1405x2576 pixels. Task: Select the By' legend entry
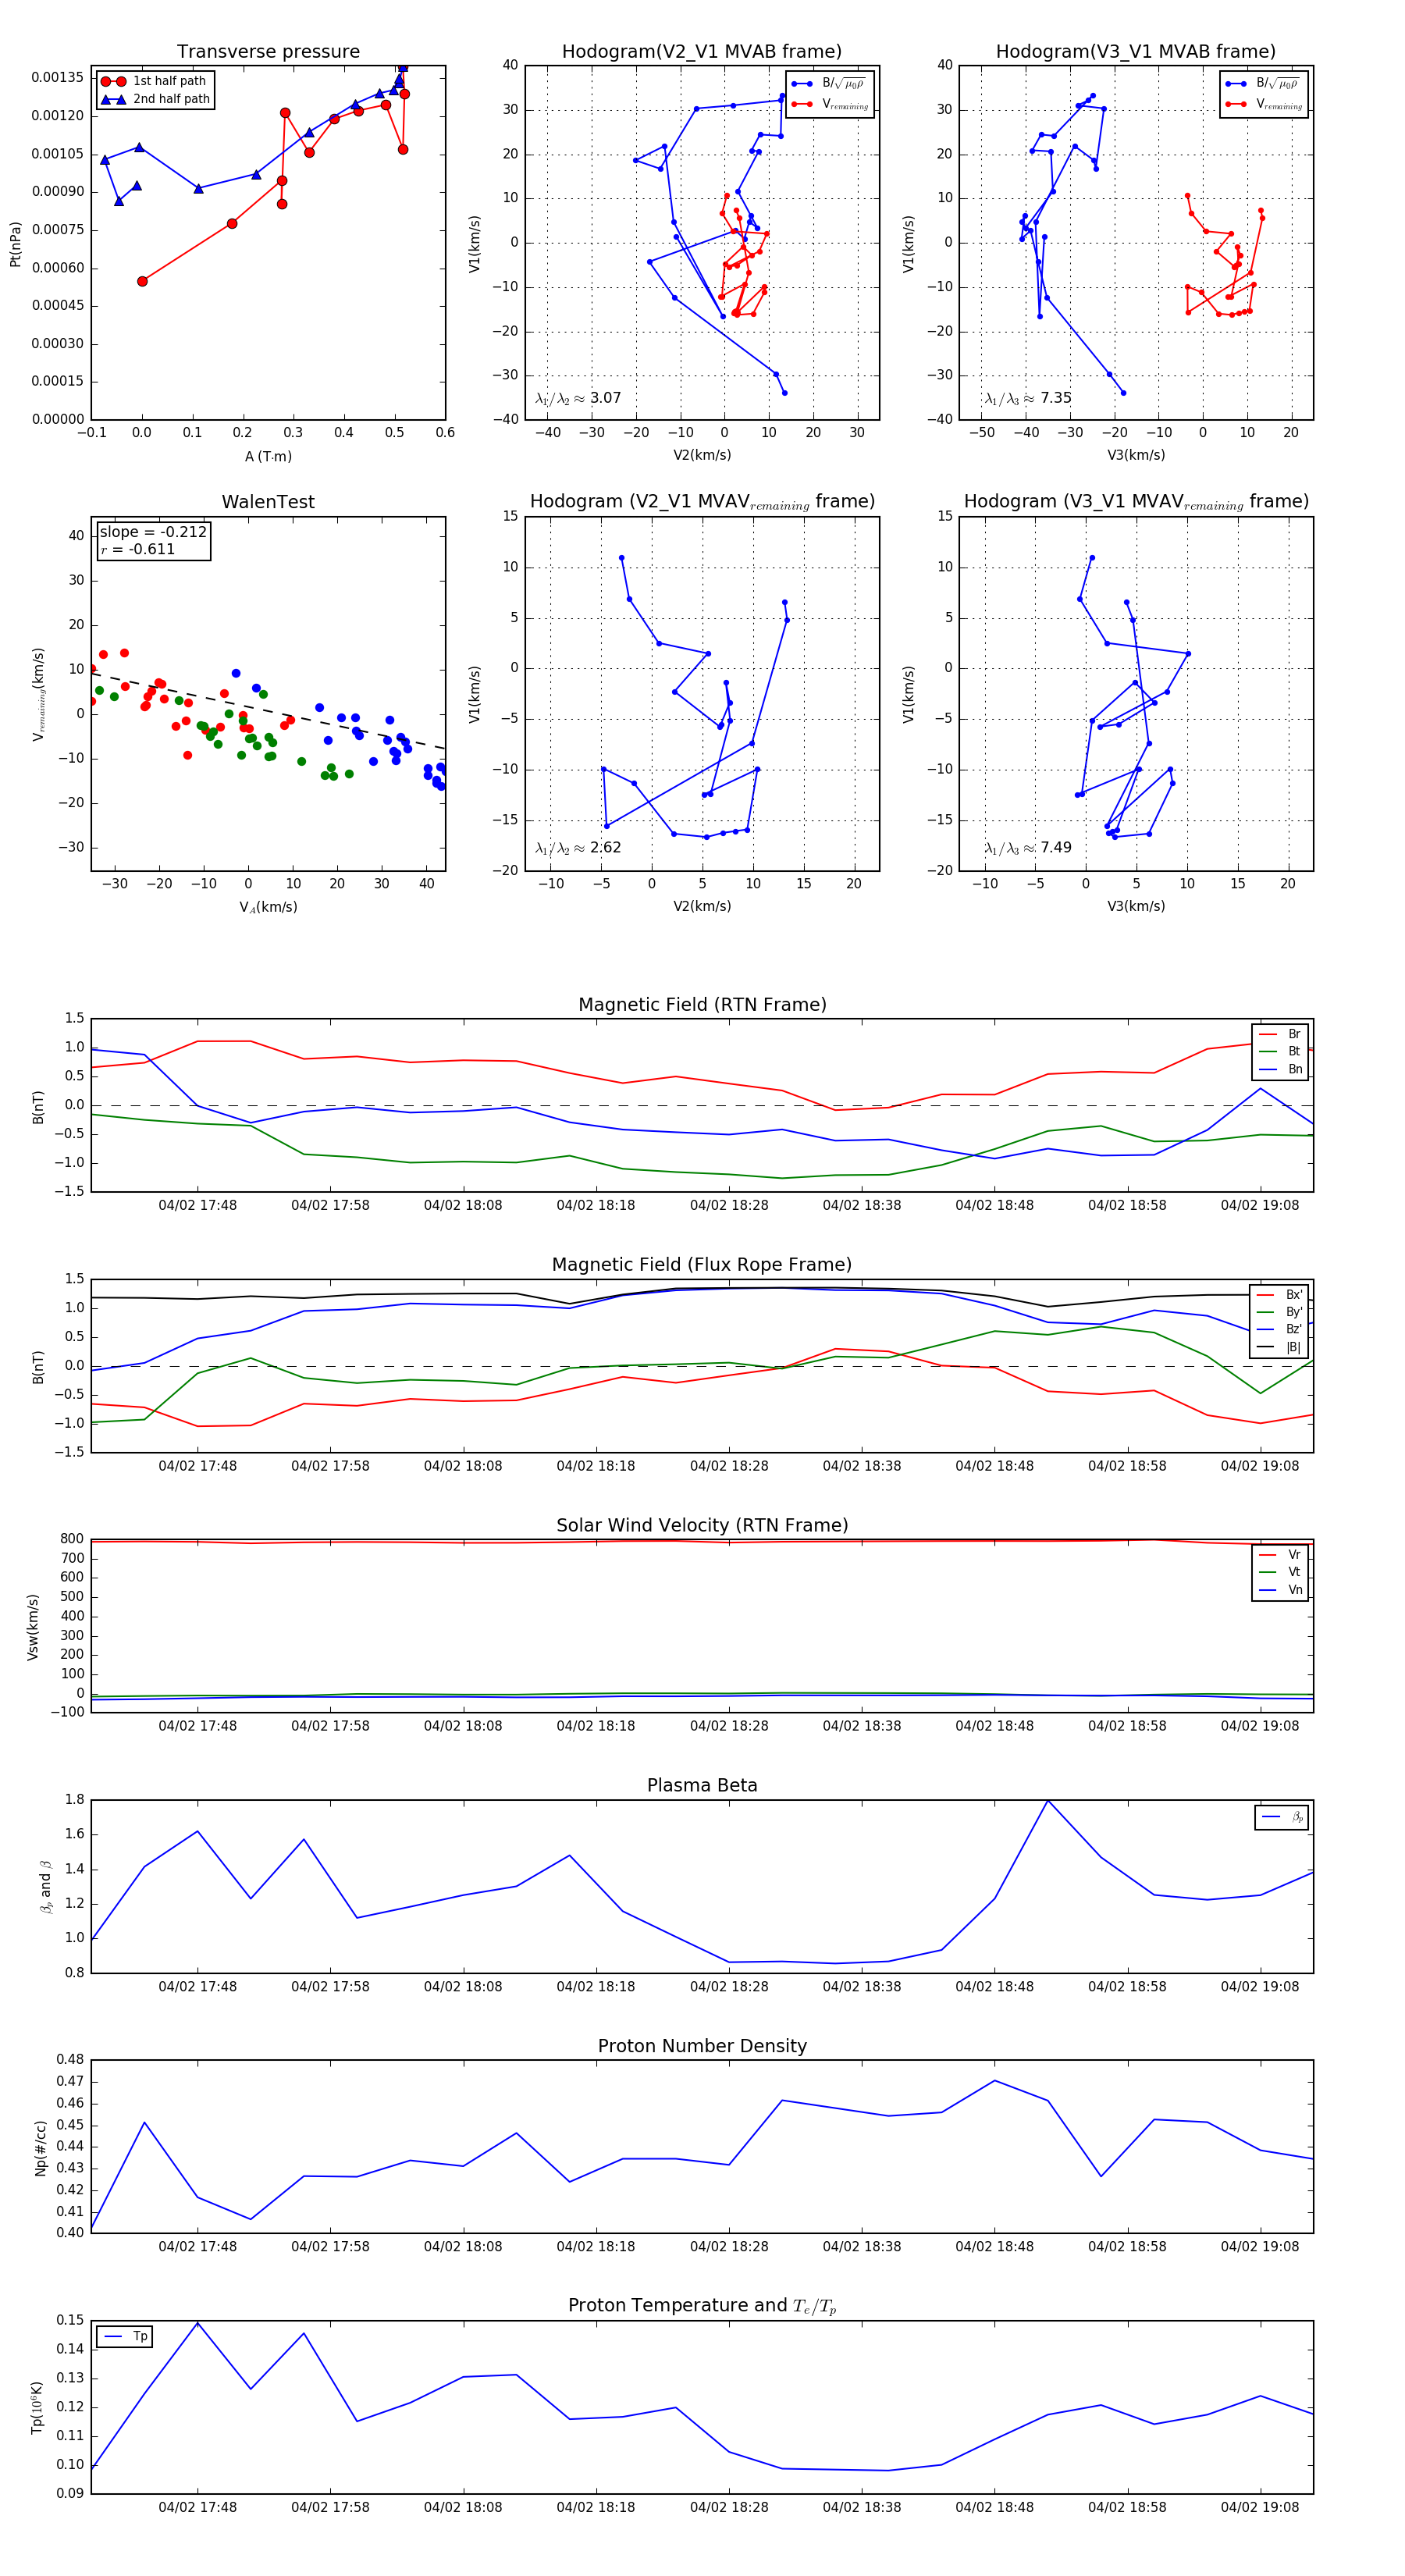[1279, 1312]
